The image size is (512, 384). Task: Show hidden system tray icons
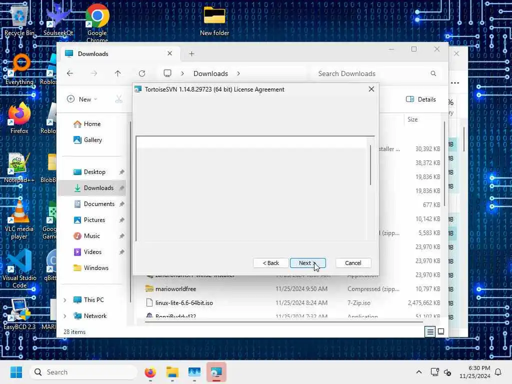419,372
